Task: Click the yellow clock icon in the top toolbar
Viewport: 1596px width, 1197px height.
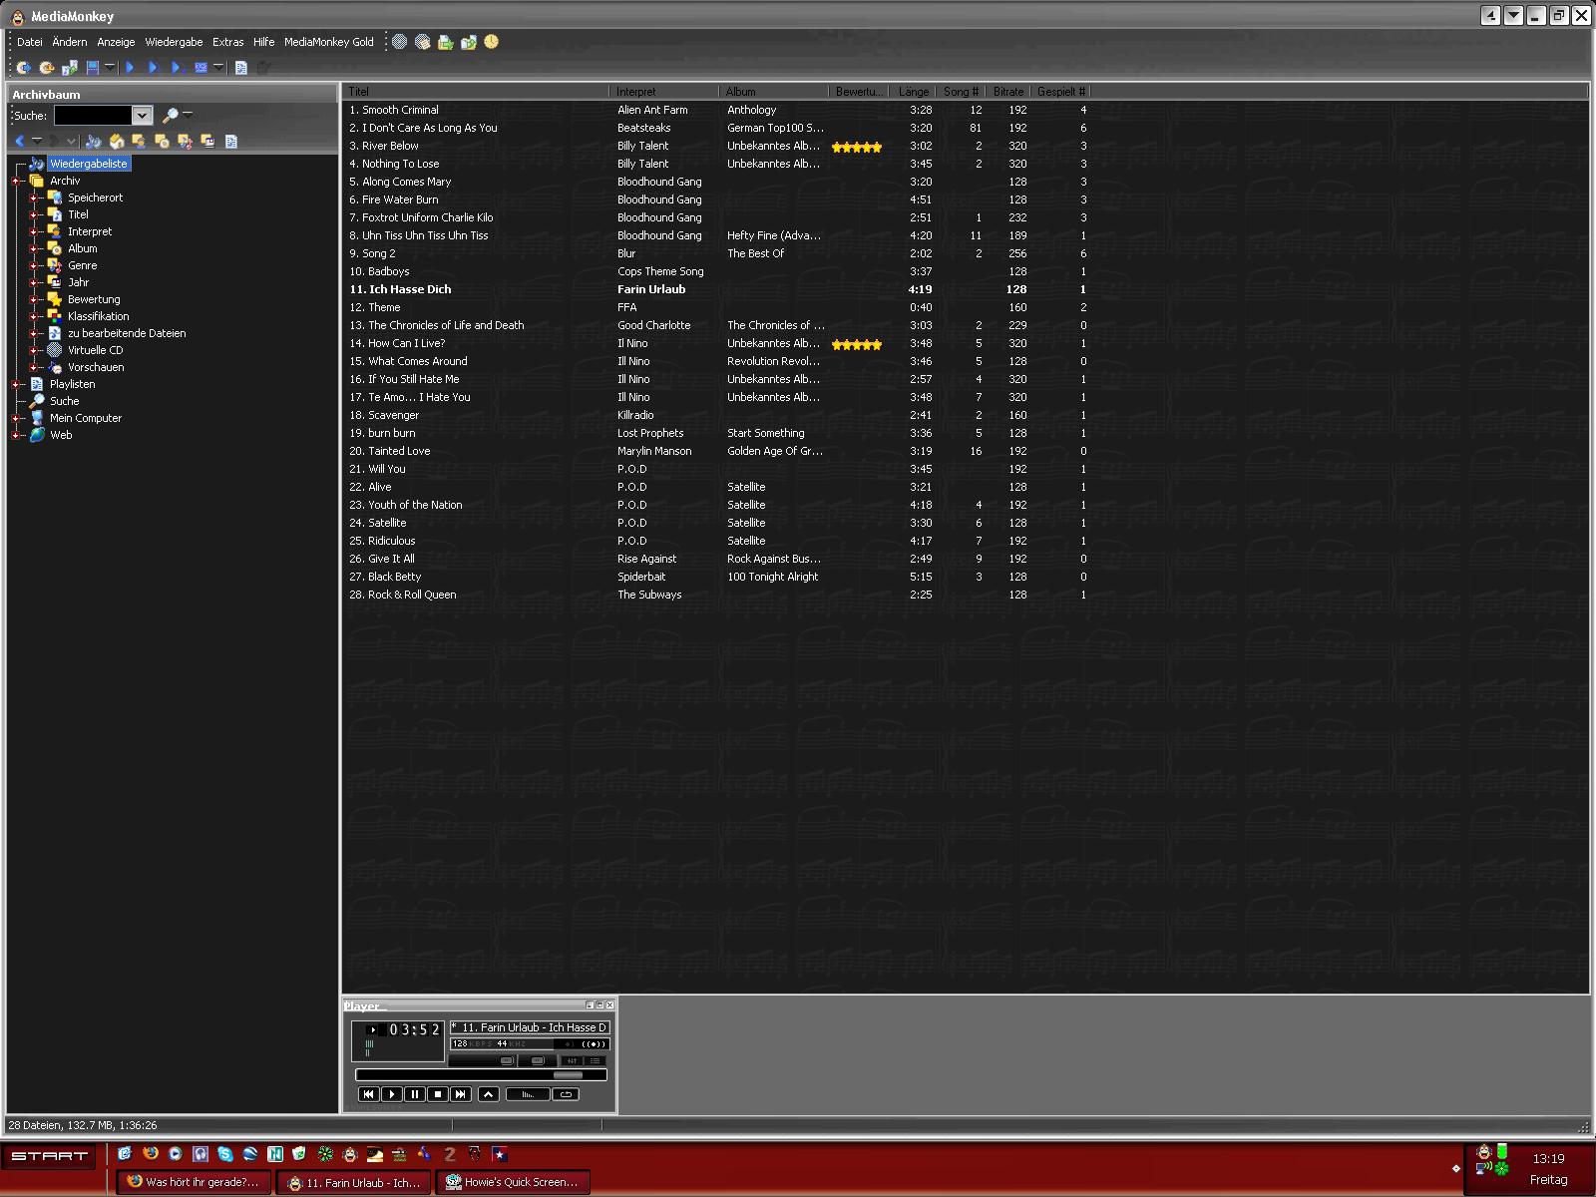Action: click(x=491, y=42)
